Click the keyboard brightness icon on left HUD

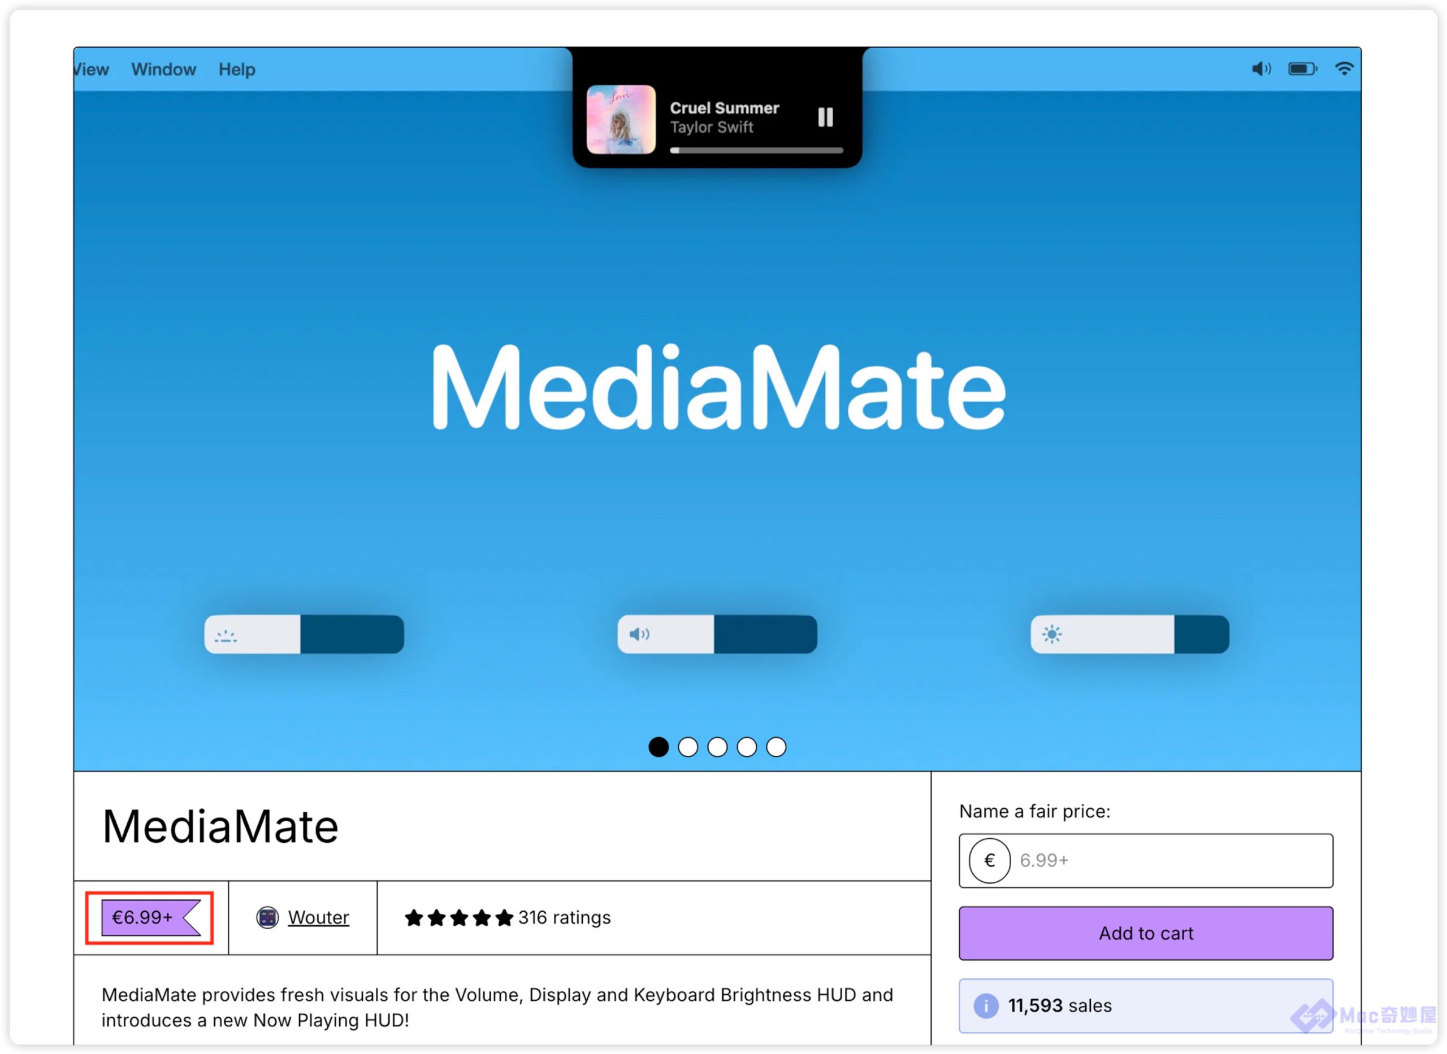pos(226,635)
